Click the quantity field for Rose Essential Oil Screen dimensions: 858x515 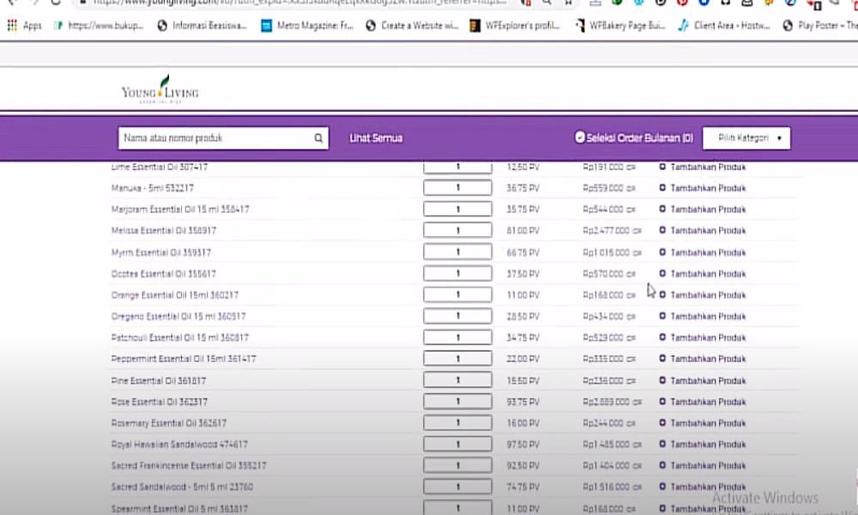[457, 402]
